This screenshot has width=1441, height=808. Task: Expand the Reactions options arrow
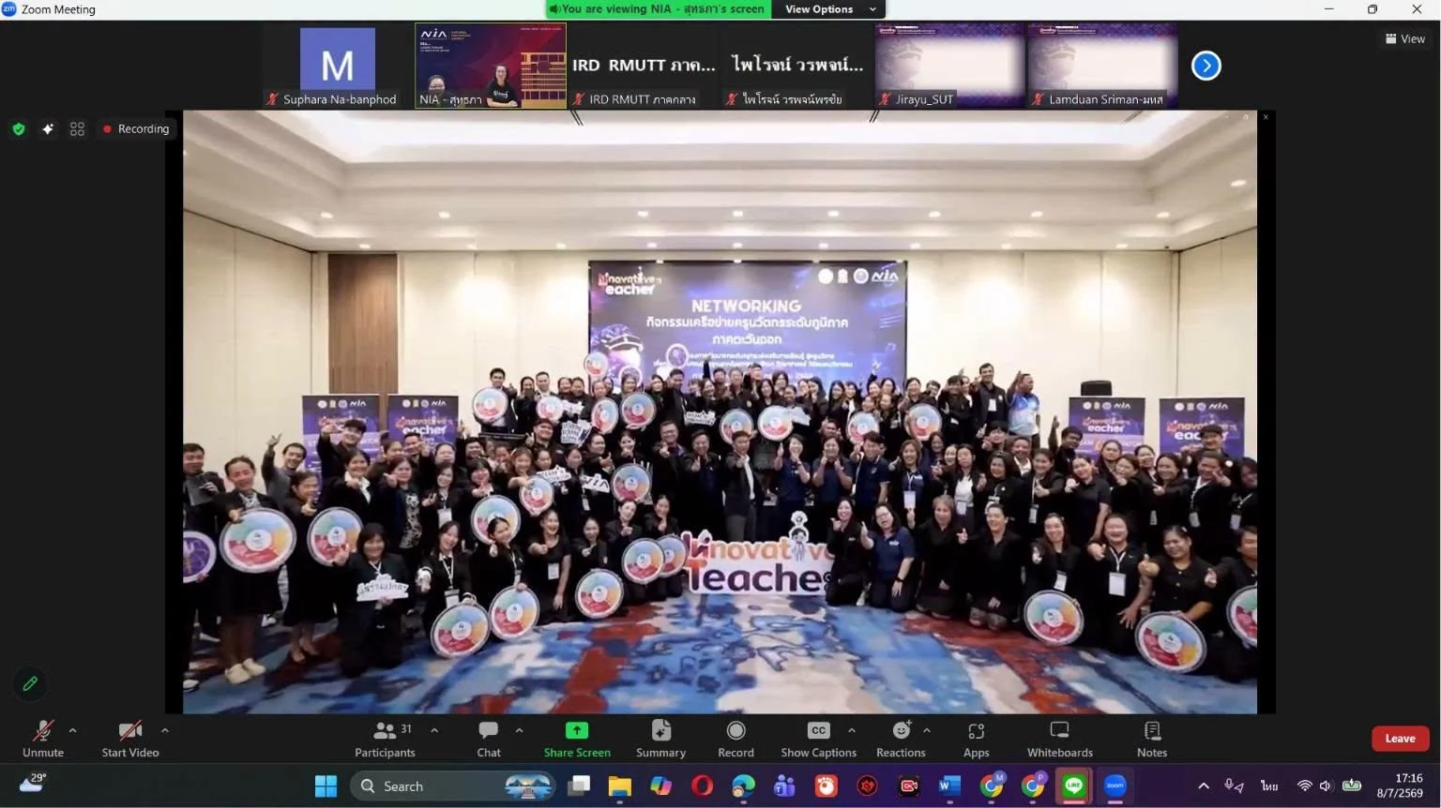pos(927,730)
